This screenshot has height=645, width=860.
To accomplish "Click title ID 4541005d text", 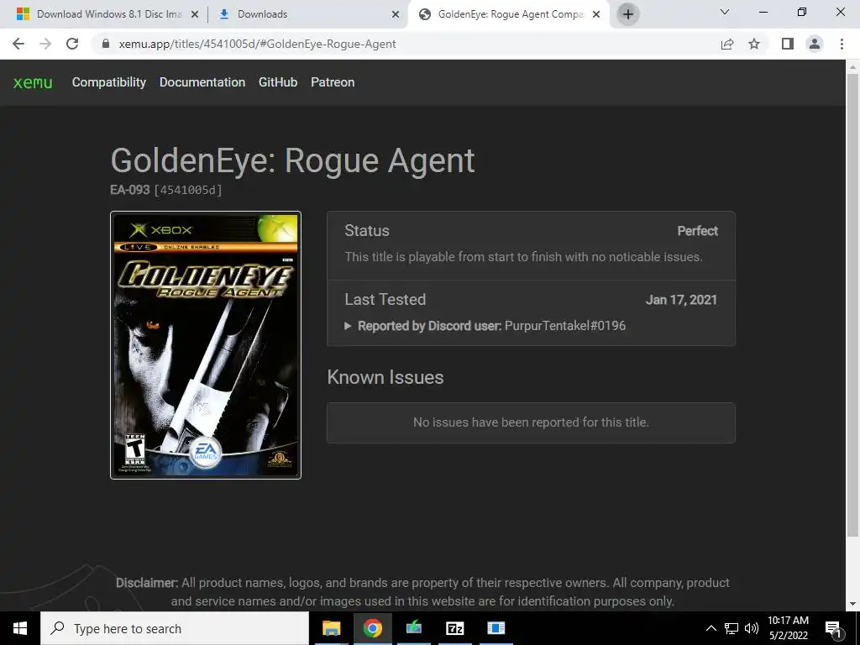I will pyautogui.click(x=188, y=190).
